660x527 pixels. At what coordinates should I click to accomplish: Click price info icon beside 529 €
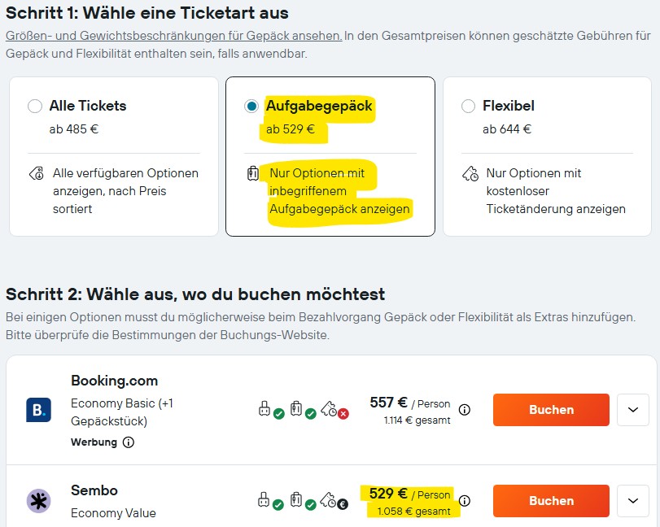click(465, 501)
